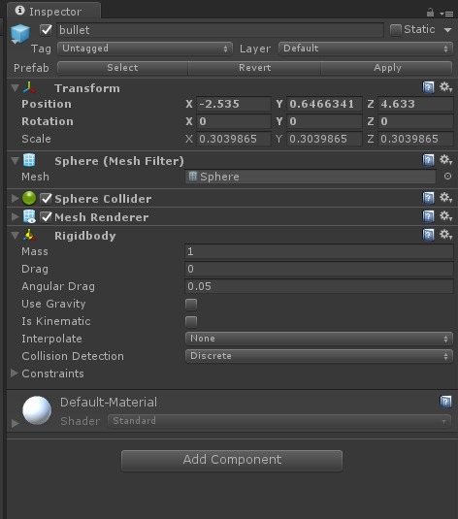The height and width of the screenshot is (519, 458).
Task: Open Rigidbody help reference icon
Action: 428,235
